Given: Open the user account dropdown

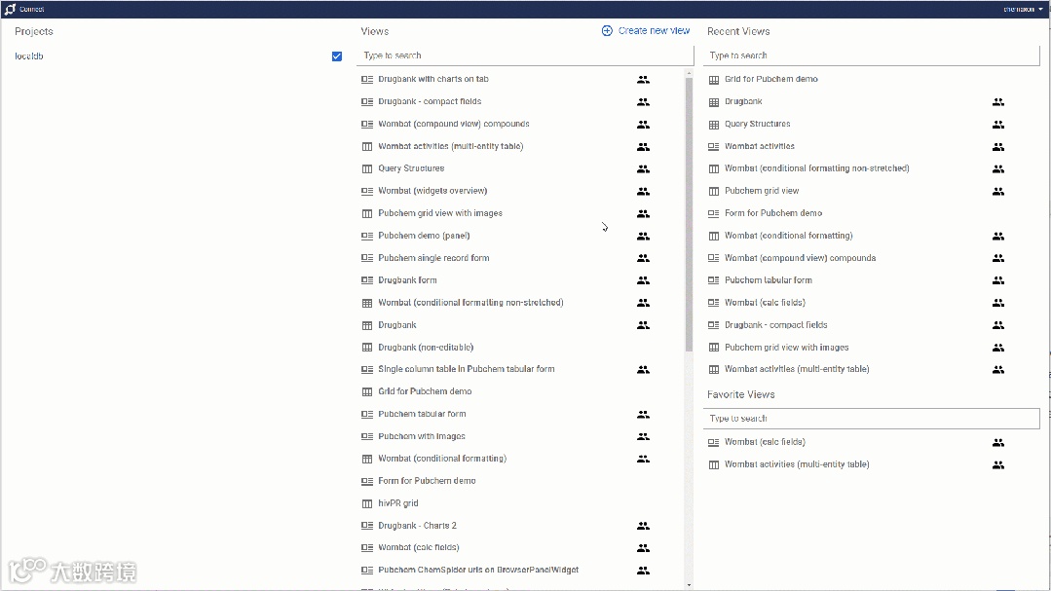Looking at the screenshot, I should tap(1023, 10).
